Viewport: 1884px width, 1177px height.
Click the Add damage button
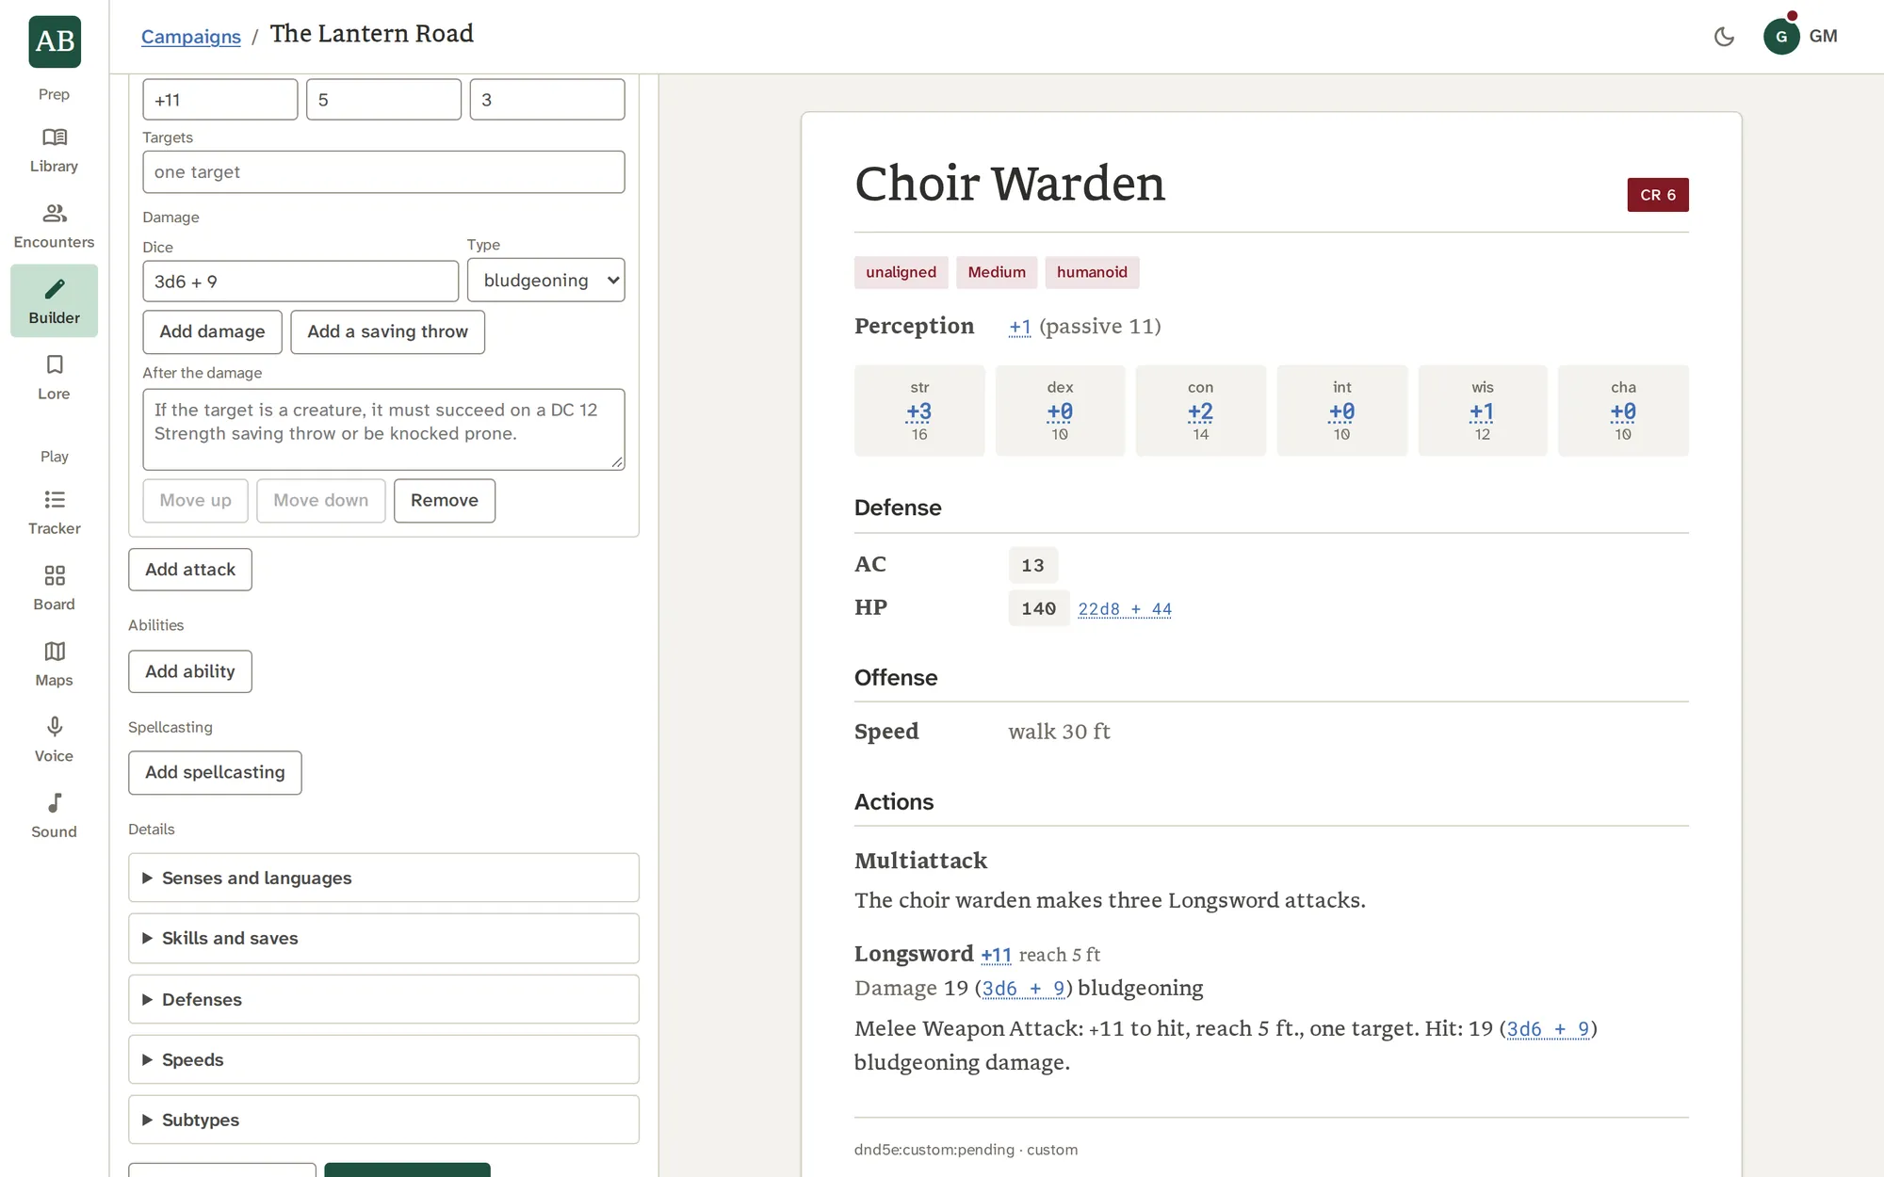coord(212,331)
